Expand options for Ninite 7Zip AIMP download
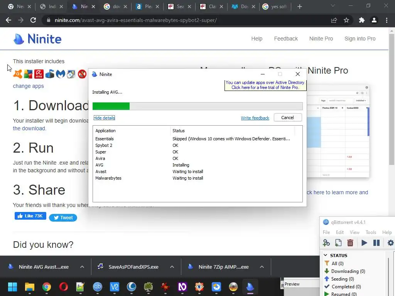This screenshot has height=296, width=395. [262, 267]
